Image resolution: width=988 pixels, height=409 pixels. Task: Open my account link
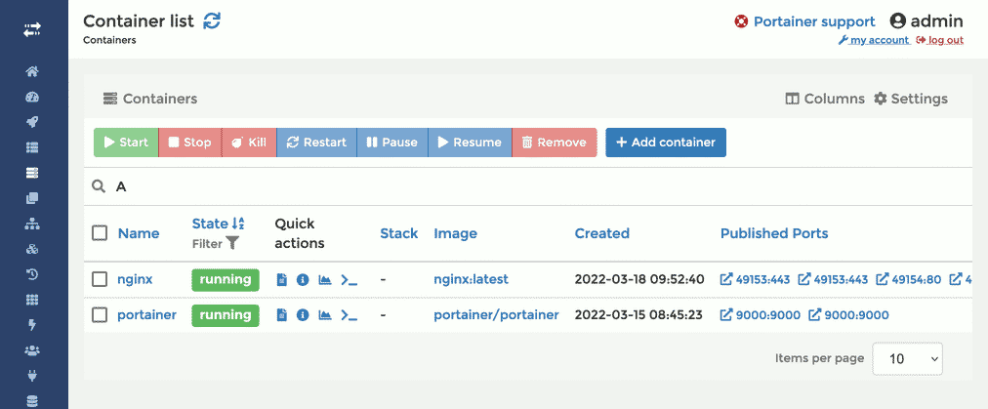874,40
